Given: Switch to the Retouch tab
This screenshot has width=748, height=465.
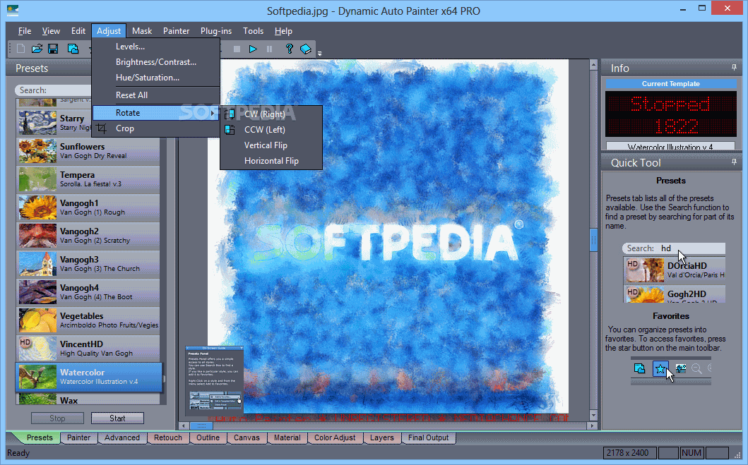Looking at the screenshot, I should (168, 437).
